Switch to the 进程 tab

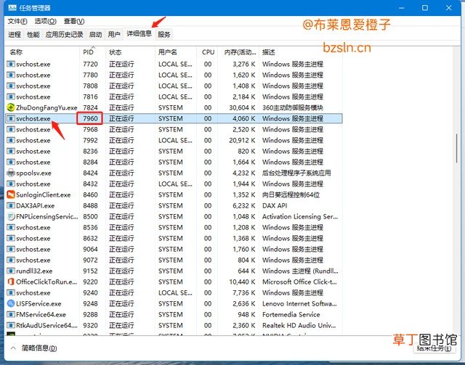pos(15,35)
